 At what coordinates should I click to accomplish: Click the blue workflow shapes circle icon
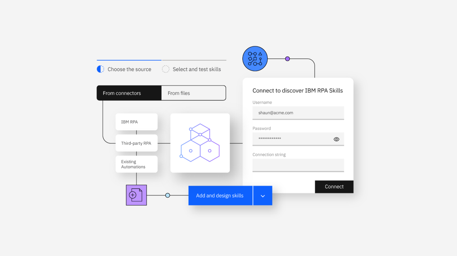[255, 59]
